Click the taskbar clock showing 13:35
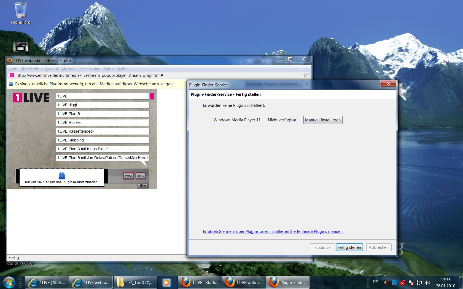This screenshot has width=463, height=289. click(446, 283)
